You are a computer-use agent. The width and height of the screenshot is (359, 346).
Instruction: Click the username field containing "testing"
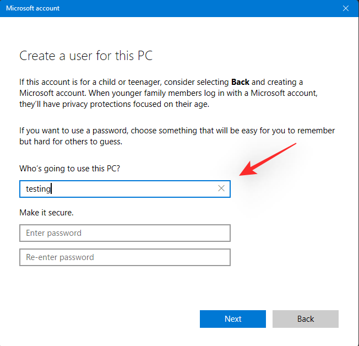[116, 189]
